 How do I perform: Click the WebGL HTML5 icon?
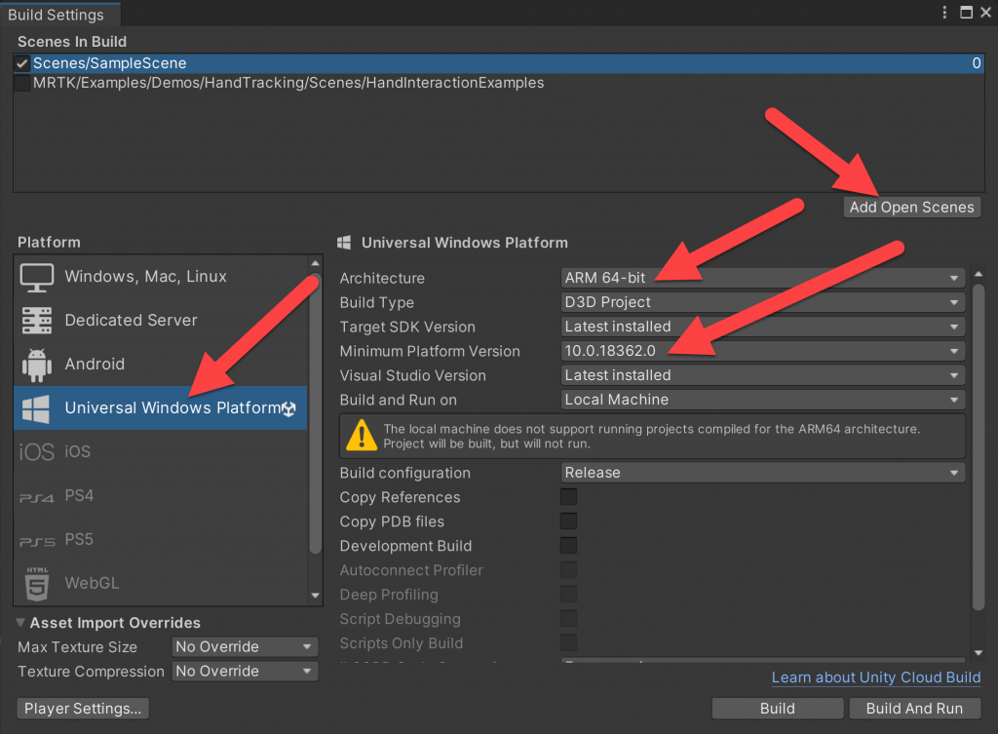tap(37, 583)
